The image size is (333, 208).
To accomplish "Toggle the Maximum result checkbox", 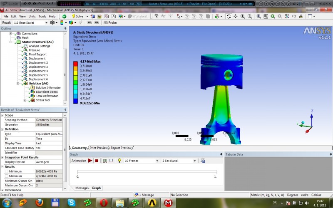I will click(6, 176).
